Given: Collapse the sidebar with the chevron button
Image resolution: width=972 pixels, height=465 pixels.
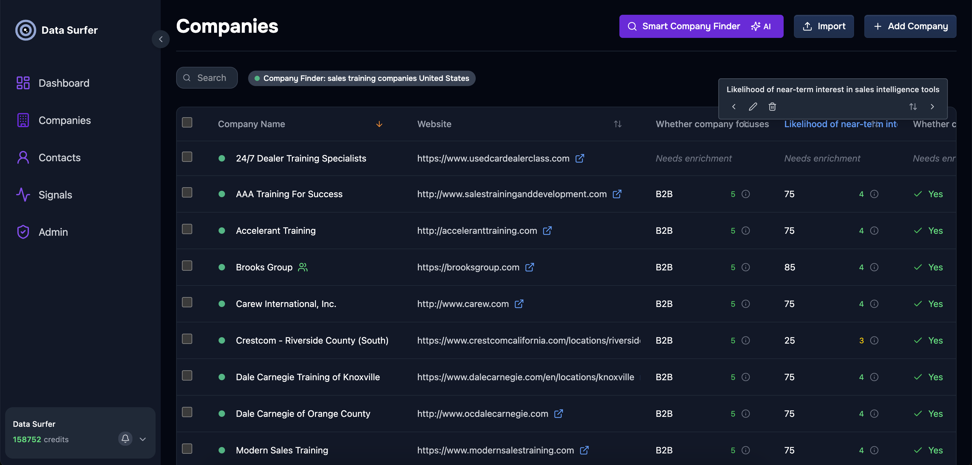Looking at the screenshot, I should (160, 39).
